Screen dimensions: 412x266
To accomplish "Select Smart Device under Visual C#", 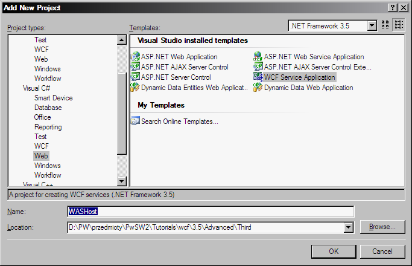I will (x=54, y=98).
